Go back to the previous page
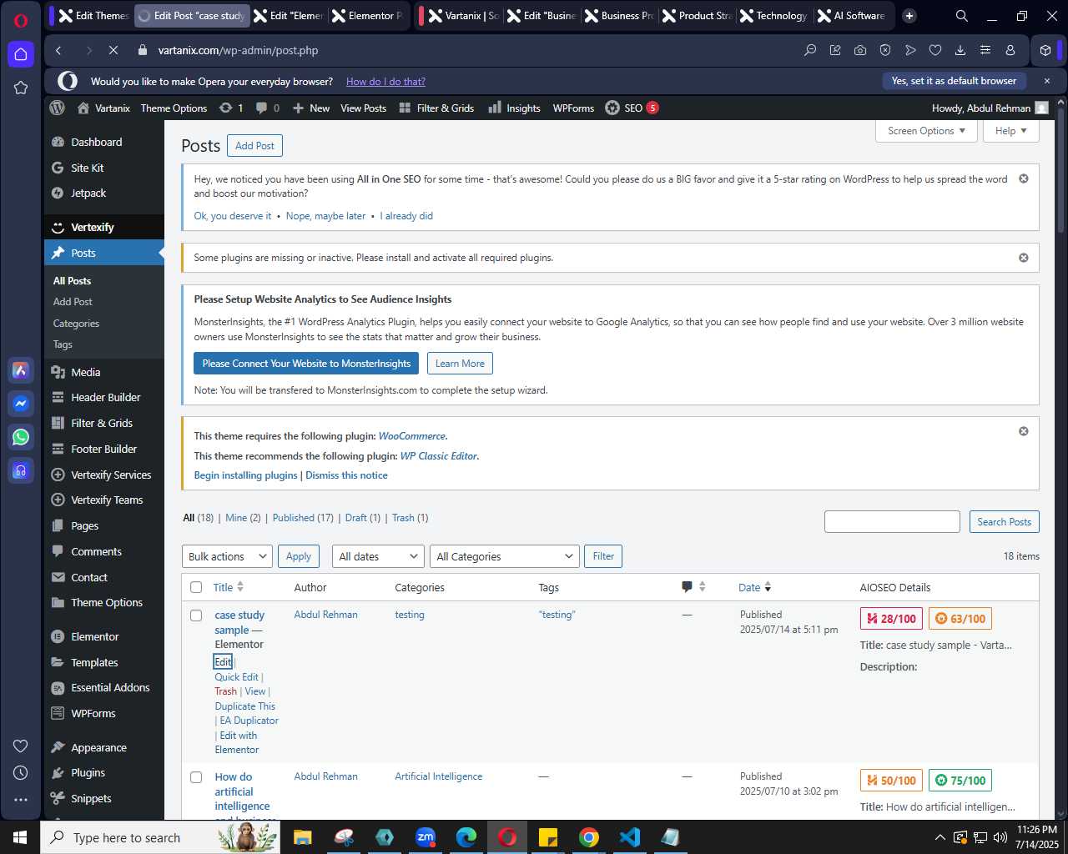Screen dimensions: 1068x854 click(x=58, y=50)
